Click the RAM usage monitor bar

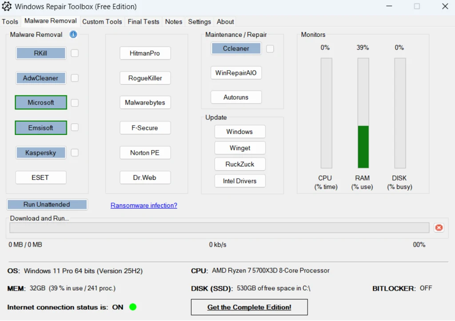pyautogui.click(x=363, y=113)
